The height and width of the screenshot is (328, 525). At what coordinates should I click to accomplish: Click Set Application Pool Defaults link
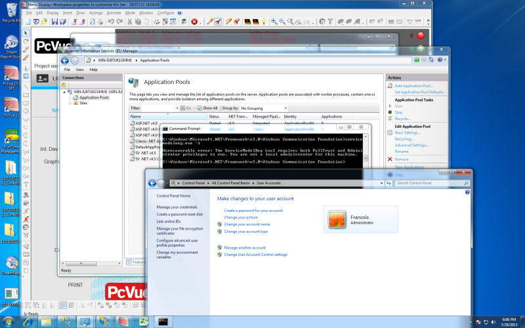click(420, 92)
